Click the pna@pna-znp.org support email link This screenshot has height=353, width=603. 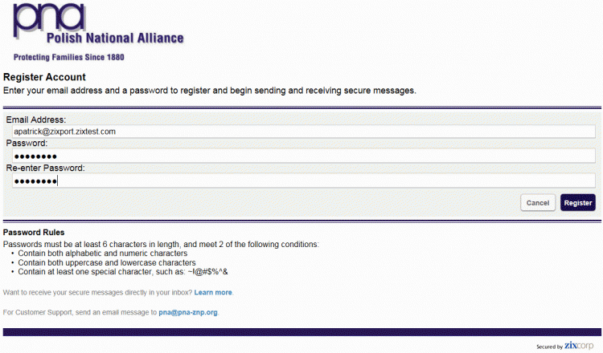[x=188, y=312]
